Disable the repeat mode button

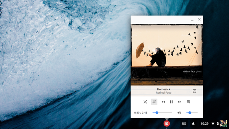(x=154, y=102)
